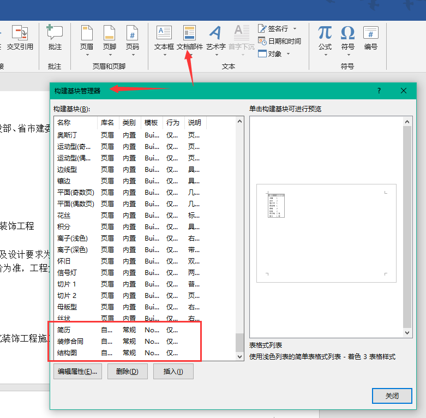Insert a new comment (批注)
The width and height of the screenshot is (426, 418).
(55, 38)
